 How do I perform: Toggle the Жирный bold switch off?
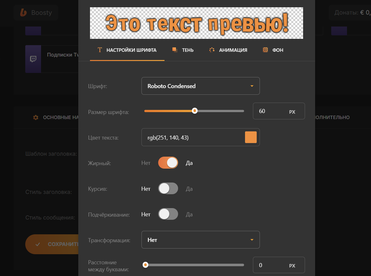point(168,163)
